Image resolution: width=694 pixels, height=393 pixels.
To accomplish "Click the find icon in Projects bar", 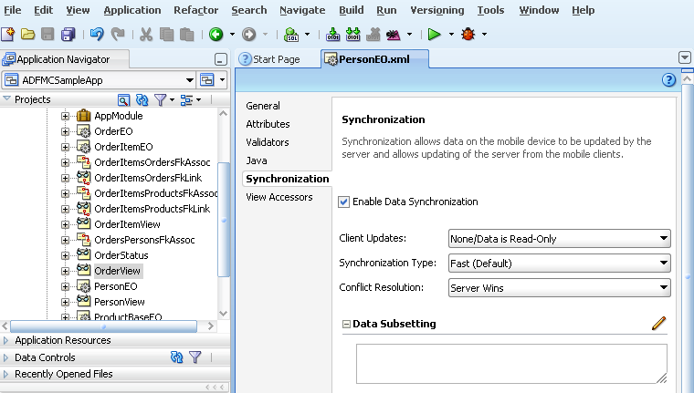I will pyautogui.click(x=124, y=100).
